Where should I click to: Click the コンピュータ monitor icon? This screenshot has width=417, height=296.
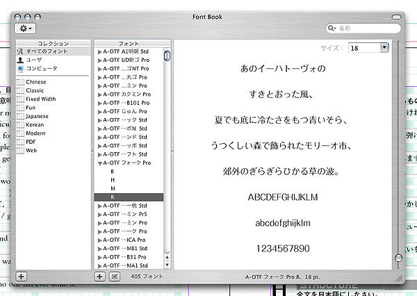(x=20, y=69)
